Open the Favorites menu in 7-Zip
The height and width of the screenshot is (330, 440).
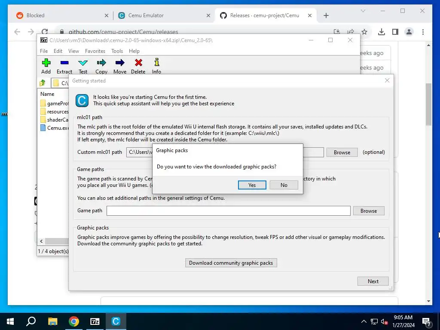point(95,51)
